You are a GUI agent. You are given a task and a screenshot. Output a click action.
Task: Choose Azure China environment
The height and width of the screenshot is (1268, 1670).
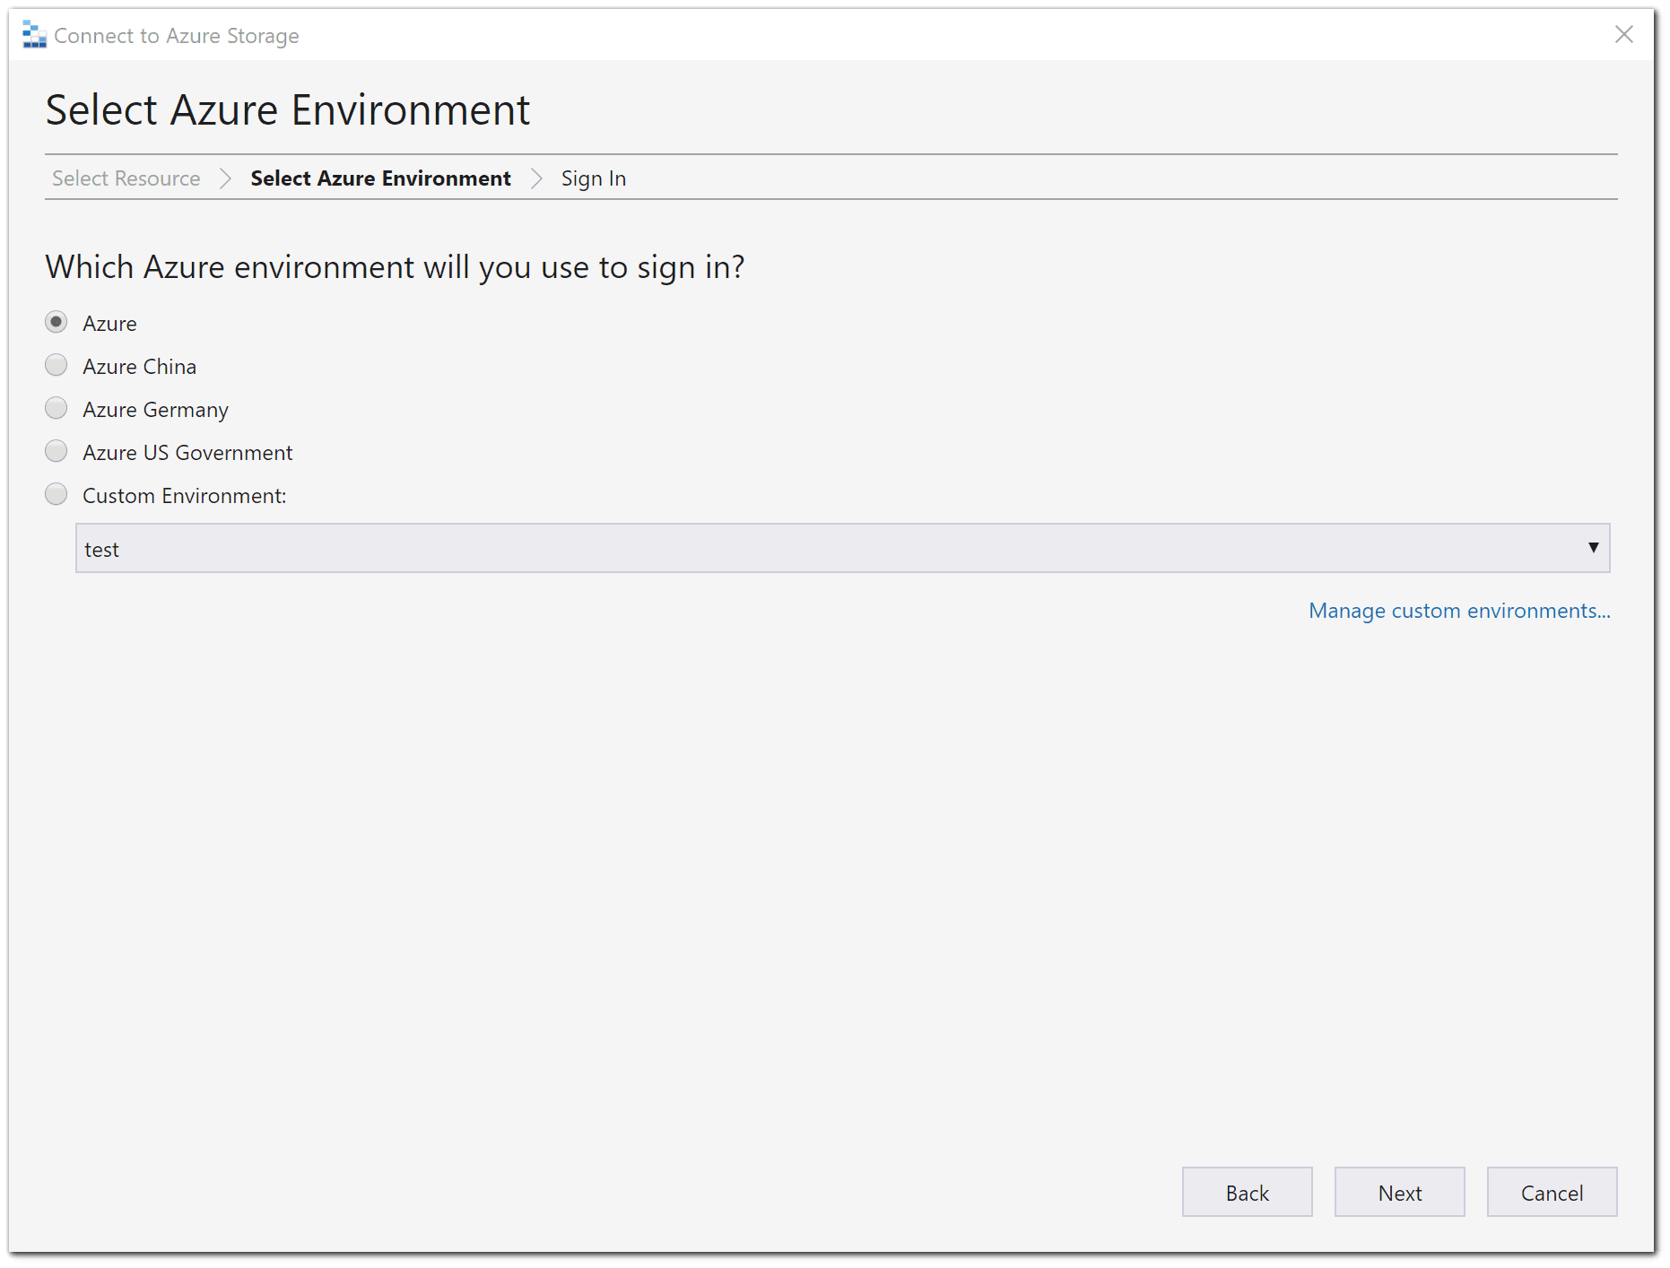click(x=56, y=365)
